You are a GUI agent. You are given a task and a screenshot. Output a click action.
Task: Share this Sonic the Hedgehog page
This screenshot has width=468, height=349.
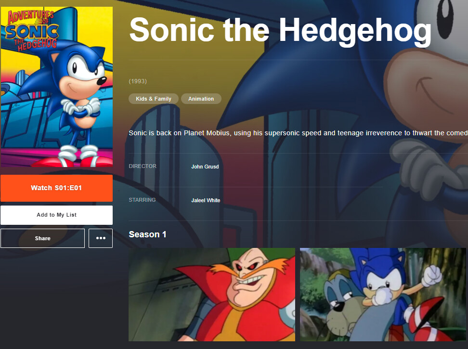tap(42, 238)
